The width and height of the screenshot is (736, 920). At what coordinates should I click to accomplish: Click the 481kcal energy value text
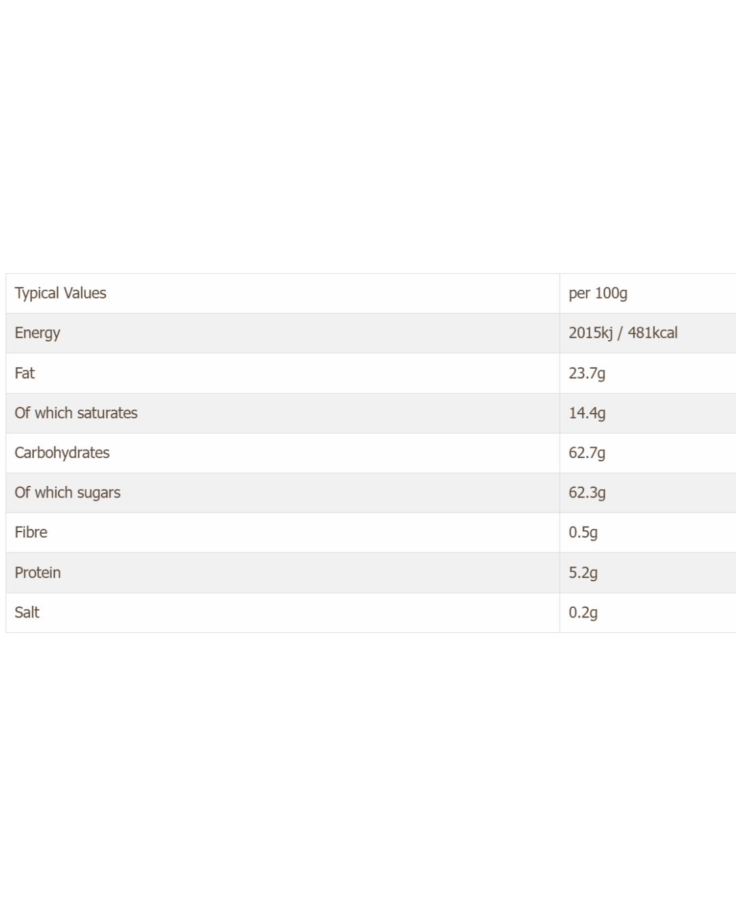tap(652, 333)
